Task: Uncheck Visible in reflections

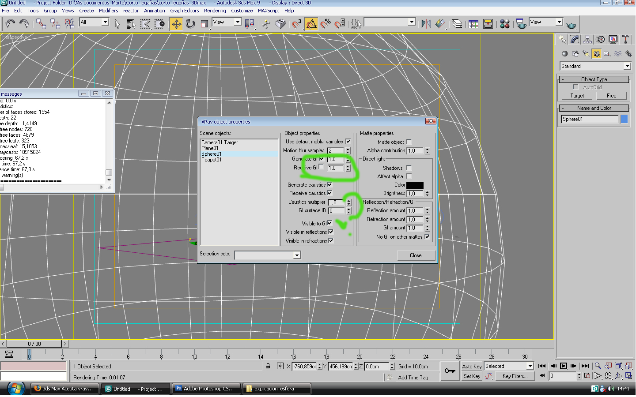Action: (331, 232)
